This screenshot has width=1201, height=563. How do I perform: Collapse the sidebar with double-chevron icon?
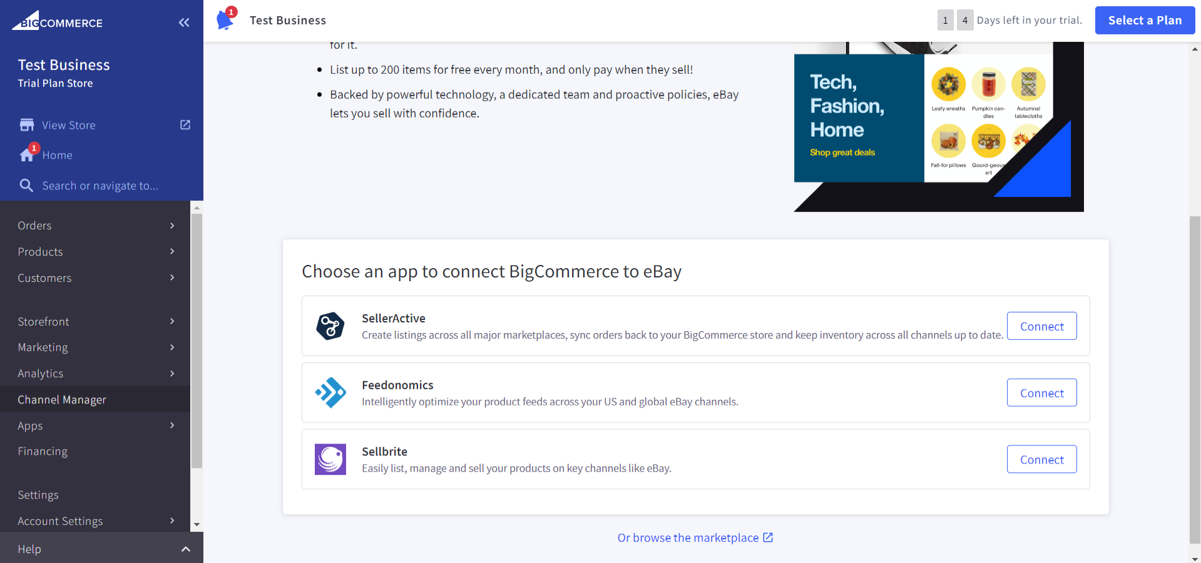(x=184, y=22)
